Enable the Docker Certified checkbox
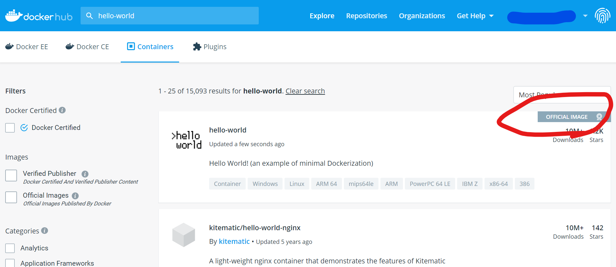The width and height of the screenshot is (616, 267). point(10,128)
